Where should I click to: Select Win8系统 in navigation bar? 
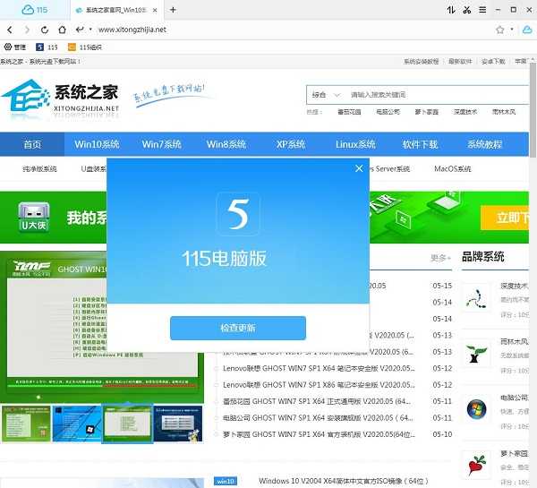tap(226, 144)
